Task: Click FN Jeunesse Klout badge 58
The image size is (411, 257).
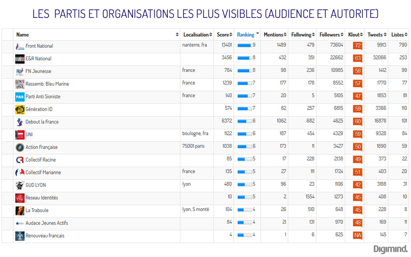Action: (357, 71)
